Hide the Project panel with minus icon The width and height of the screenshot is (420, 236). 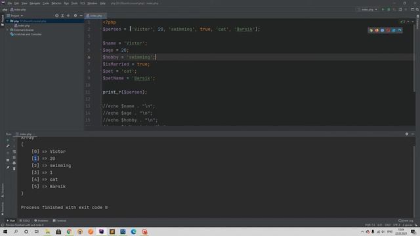[81, 16]
